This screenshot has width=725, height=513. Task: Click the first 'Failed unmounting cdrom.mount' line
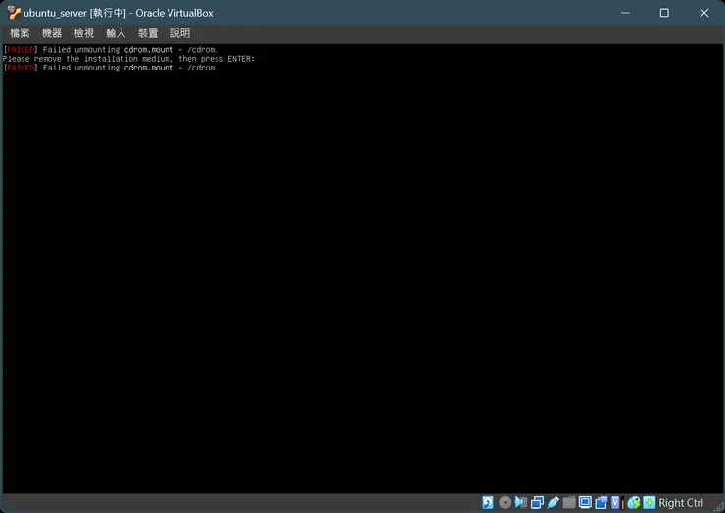(x=111, y=50)
